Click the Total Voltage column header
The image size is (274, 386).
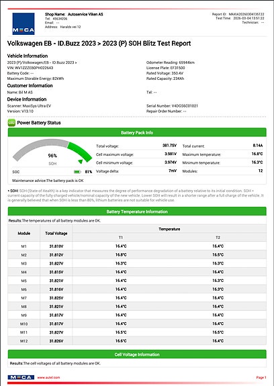click(56, 233)
